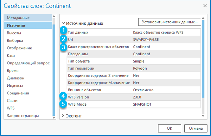Click the sidebar scroll up arrow
This screenshot has width=211, height=136.
pyautogui.click(x=54, y=16)
